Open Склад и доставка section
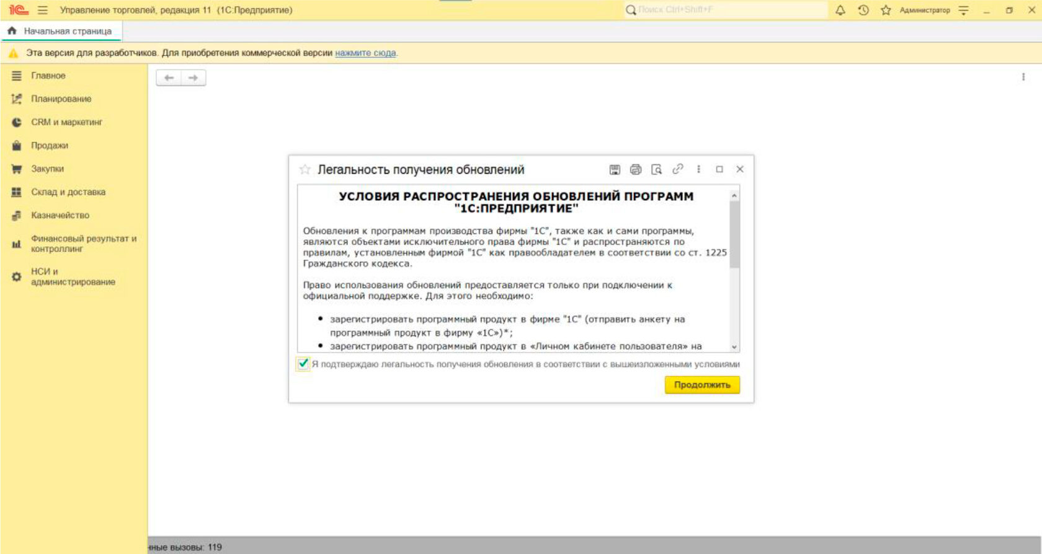Viewport: 1042px width, 554px height. pos(68,192)
